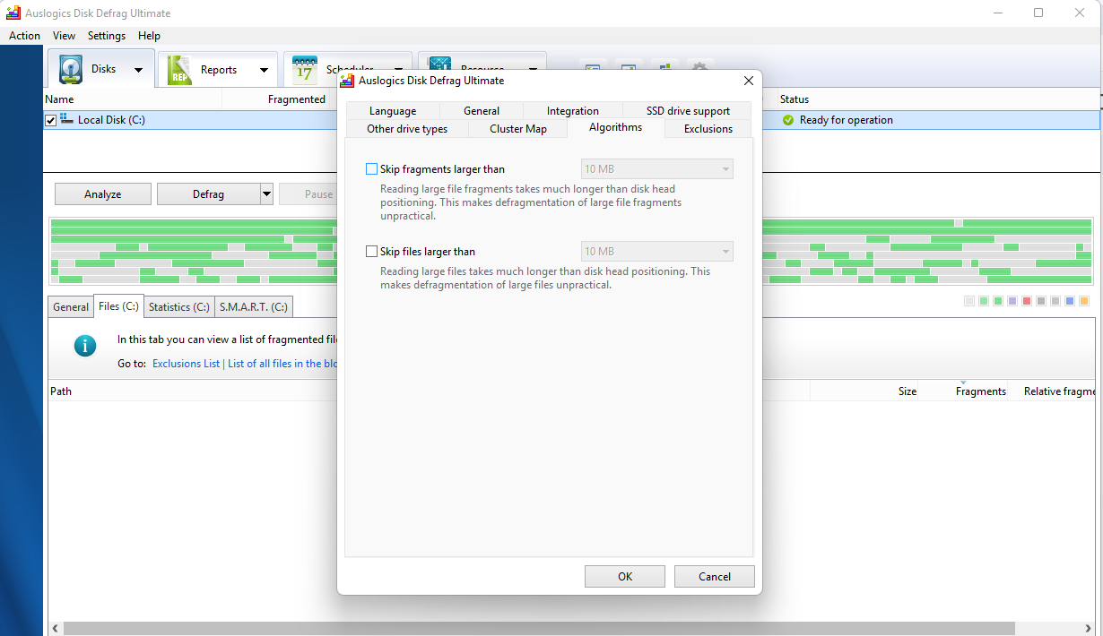1103x636 pixels.
Task: Select the Algorithms tab
Action: pyautogui.click(x=616, y=127)
